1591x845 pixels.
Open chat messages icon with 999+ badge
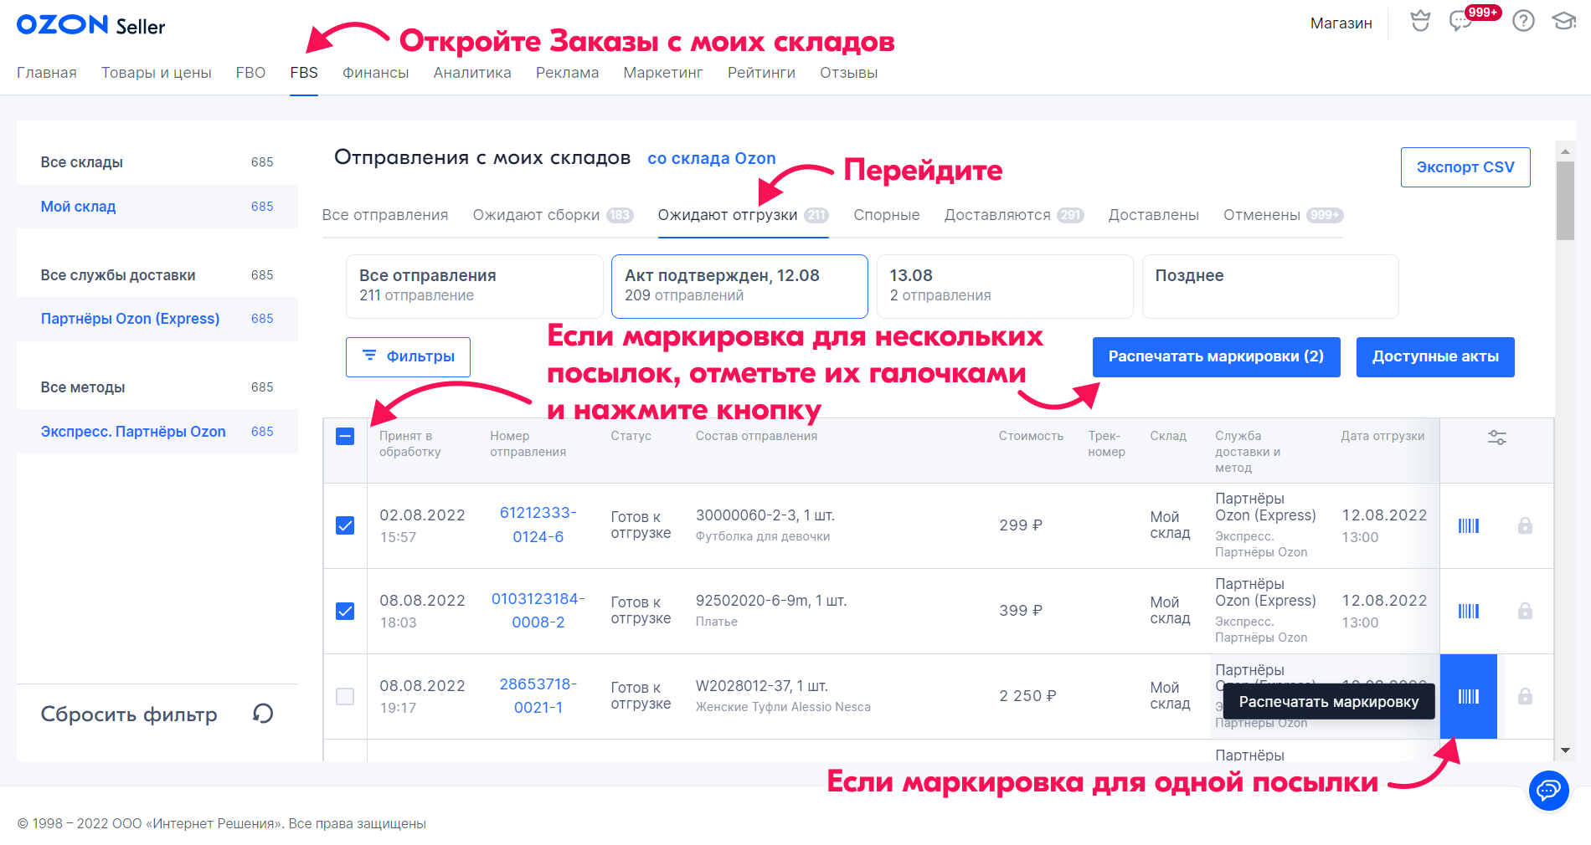pyautogui.click(x=1462, y=21)
